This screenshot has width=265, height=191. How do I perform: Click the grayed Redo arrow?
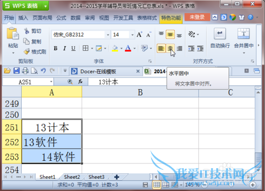pyautogui.click(x=52, y=71)
